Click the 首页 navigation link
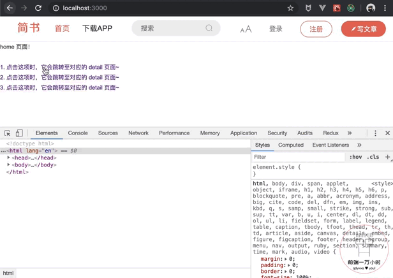393x278 pixels. click(62, 28)
